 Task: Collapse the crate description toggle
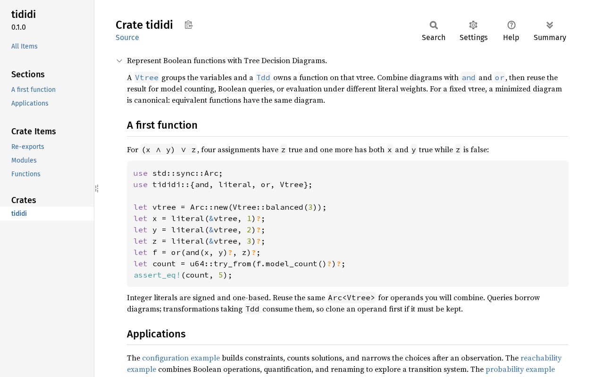point(119,61)
